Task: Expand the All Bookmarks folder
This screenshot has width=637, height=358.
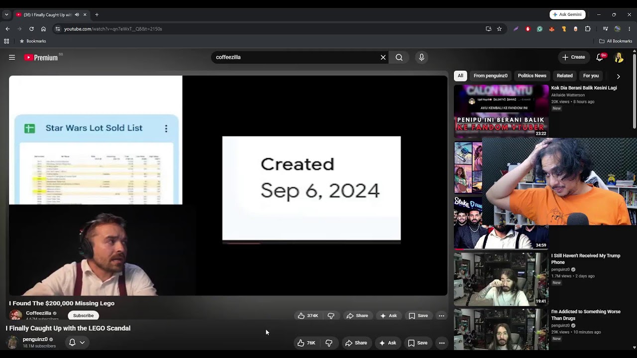Action: (x=616, y=41)
